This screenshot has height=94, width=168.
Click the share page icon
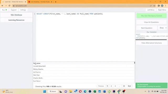click(x=151, y=6)
